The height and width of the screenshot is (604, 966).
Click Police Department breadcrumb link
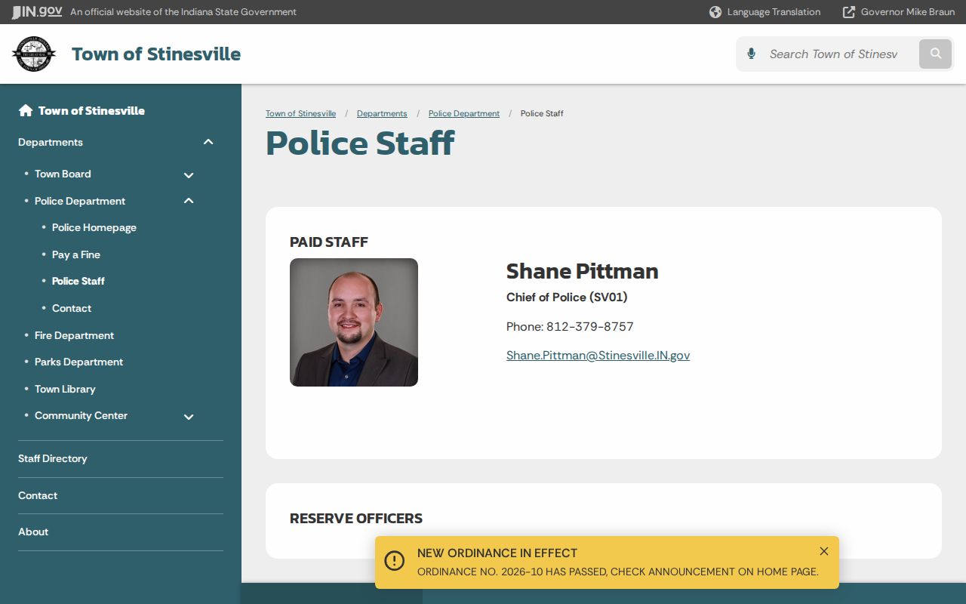pyautogui.click(x=464, y=113)
